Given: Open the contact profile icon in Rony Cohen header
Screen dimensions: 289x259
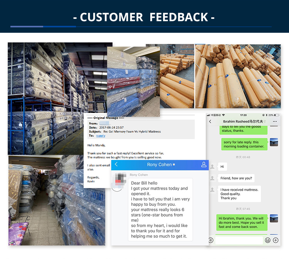Looking at the screenshot, I should pos(204,165).
